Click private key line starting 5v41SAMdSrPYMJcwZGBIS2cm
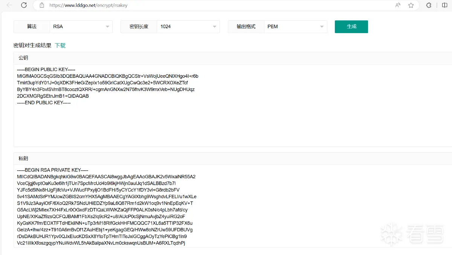 point(107,197)
